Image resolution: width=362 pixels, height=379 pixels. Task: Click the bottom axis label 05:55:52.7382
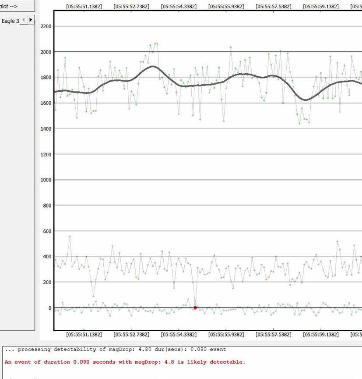[131, 334]
